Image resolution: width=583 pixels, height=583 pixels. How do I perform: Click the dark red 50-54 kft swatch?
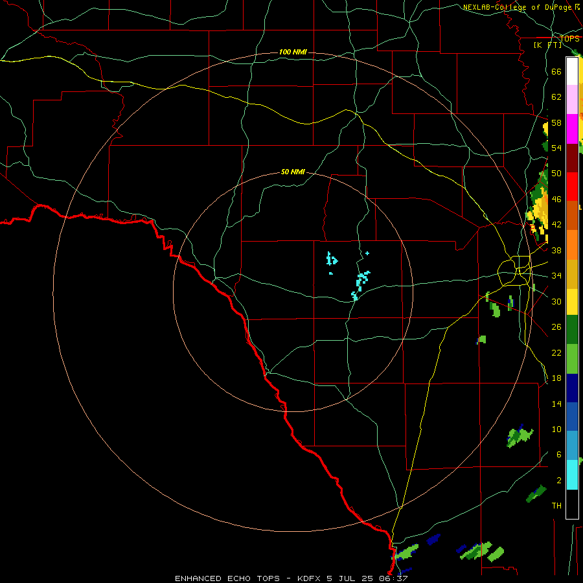pyautogui.click(x=572, y=158)
